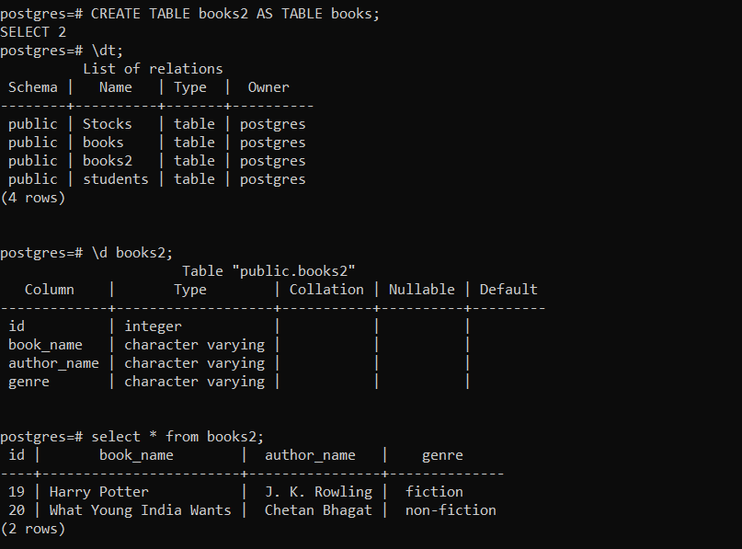The width and height of the screenshot is (742, 549).
Task: Click the Default column header
Action: pos(508,290)
